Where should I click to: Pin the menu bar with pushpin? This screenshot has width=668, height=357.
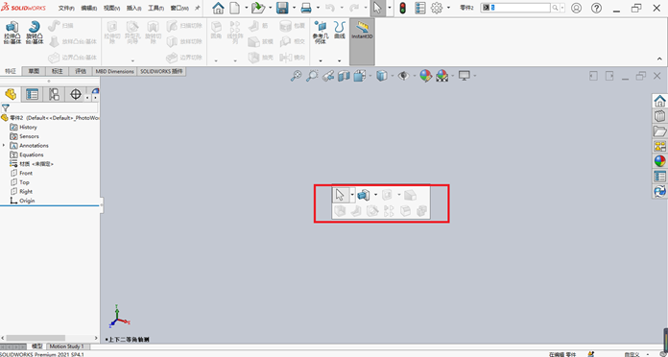tap(198, 8)
